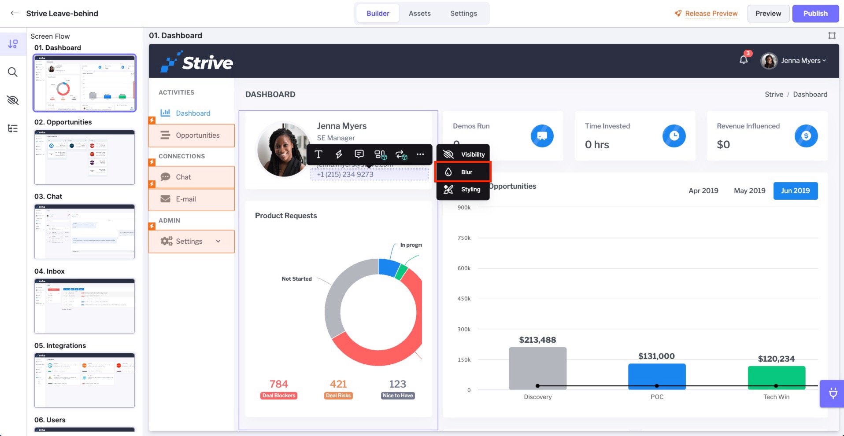The height and width of the screenshot is (436, 844).
Task: Click the blue POC bar in chart
Action: point(657,376)
